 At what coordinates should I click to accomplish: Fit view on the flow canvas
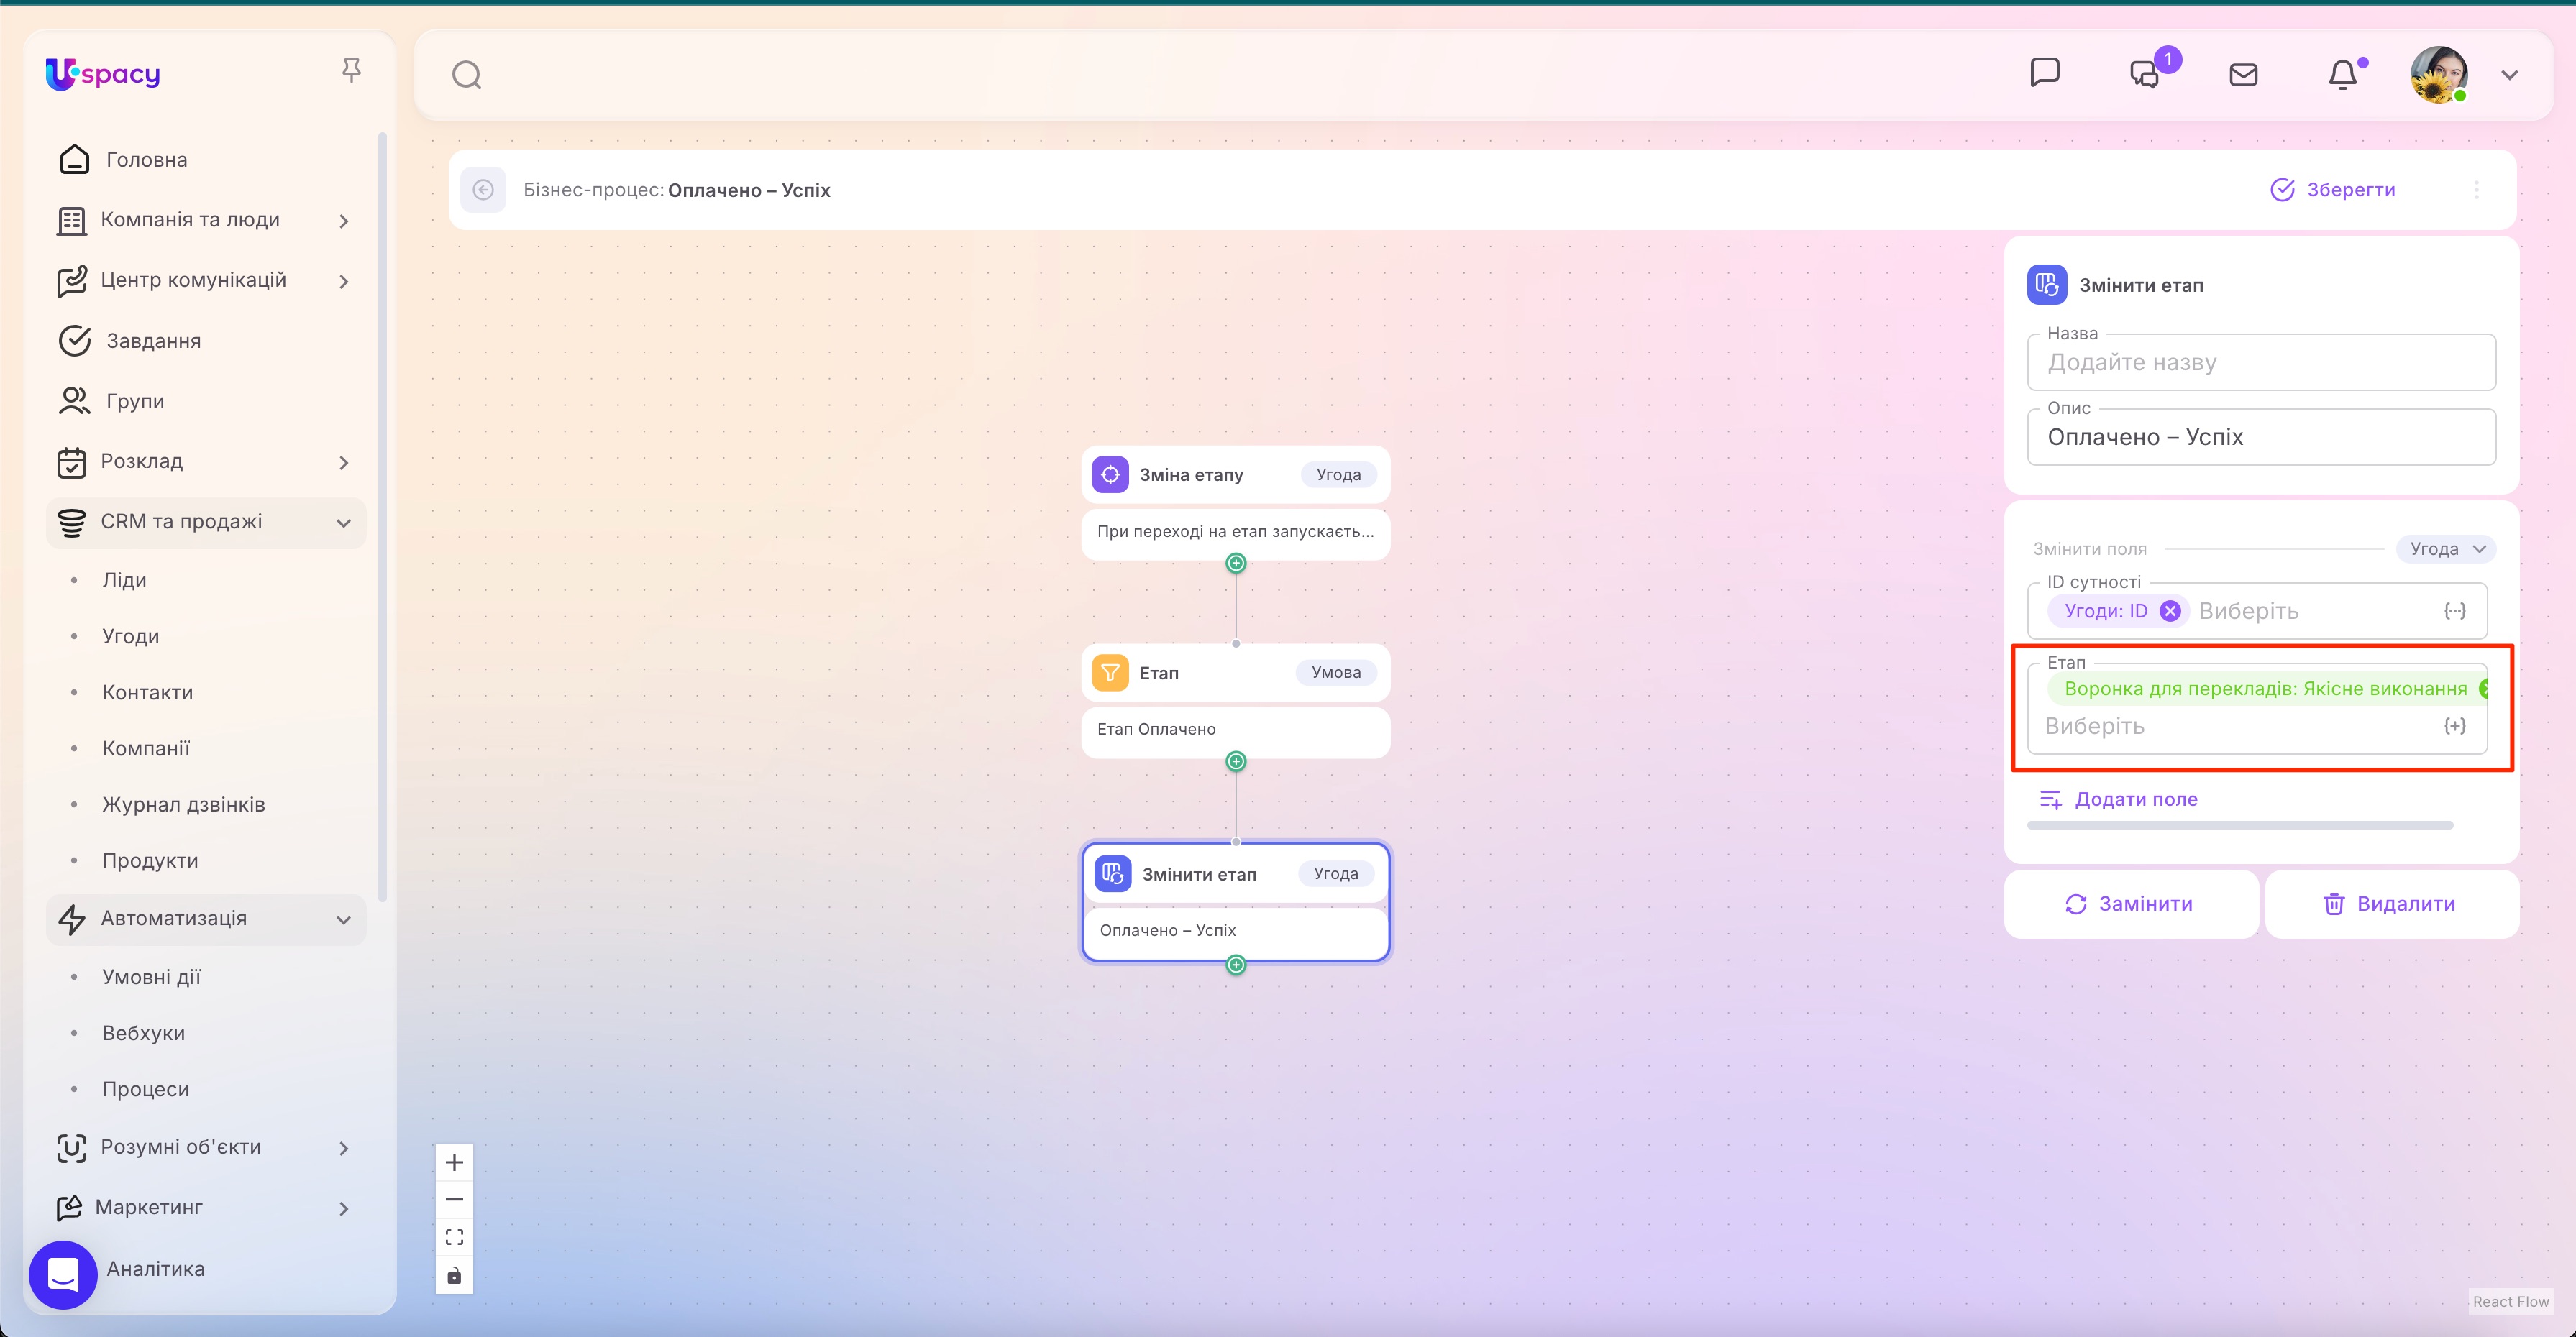(x=454, y=1237)
